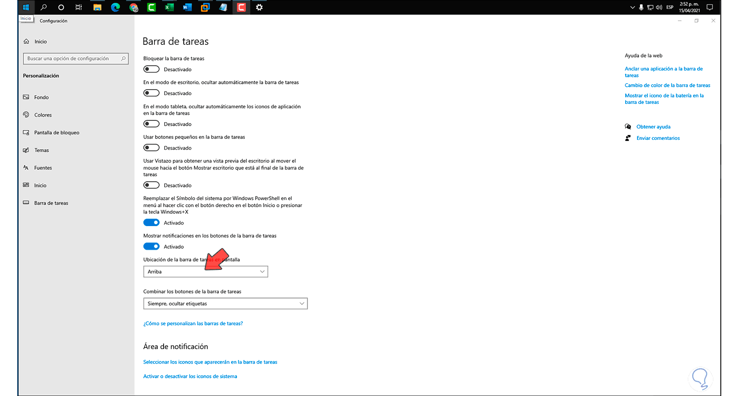
Task: Click the Usar botones pequeños en la barra label
Action: pos(194,137)
